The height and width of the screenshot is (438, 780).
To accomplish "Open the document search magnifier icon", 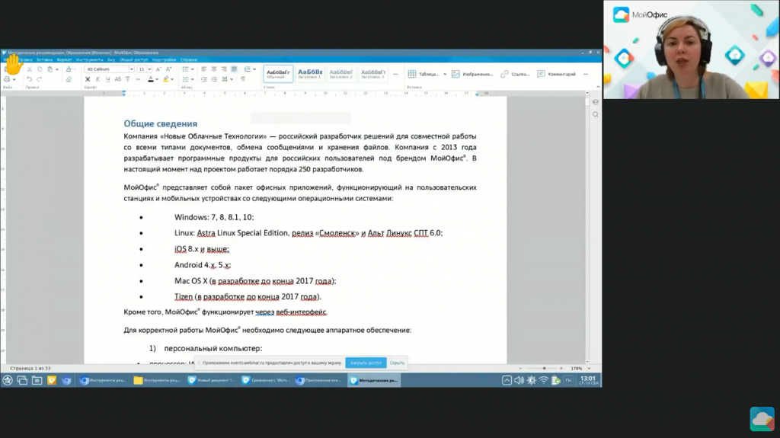I will tap(596, 114).
